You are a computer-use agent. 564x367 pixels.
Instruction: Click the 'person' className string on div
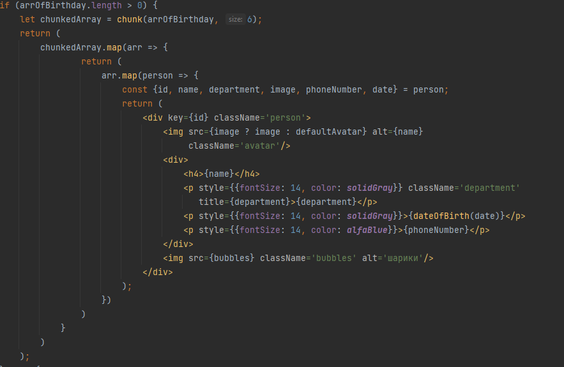[286, 117]
